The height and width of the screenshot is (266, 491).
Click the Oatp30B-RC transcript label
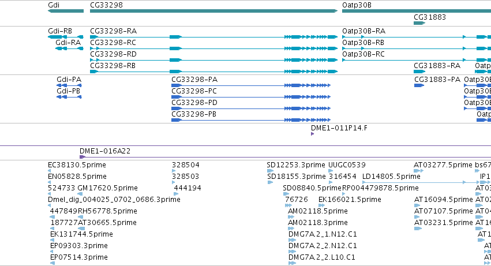(x=363, y=54)
